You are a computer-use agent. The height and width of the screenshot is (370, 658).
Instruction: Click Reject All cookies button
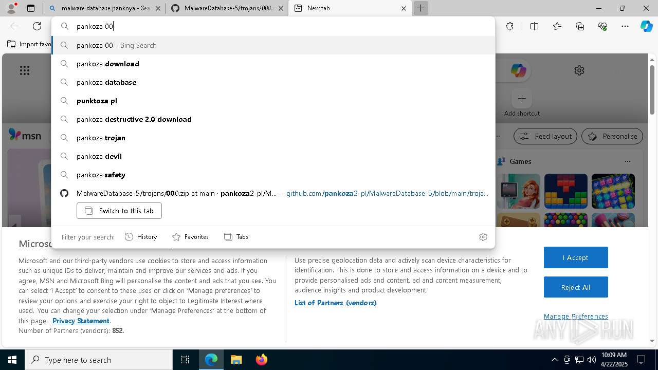coord(576,287)
